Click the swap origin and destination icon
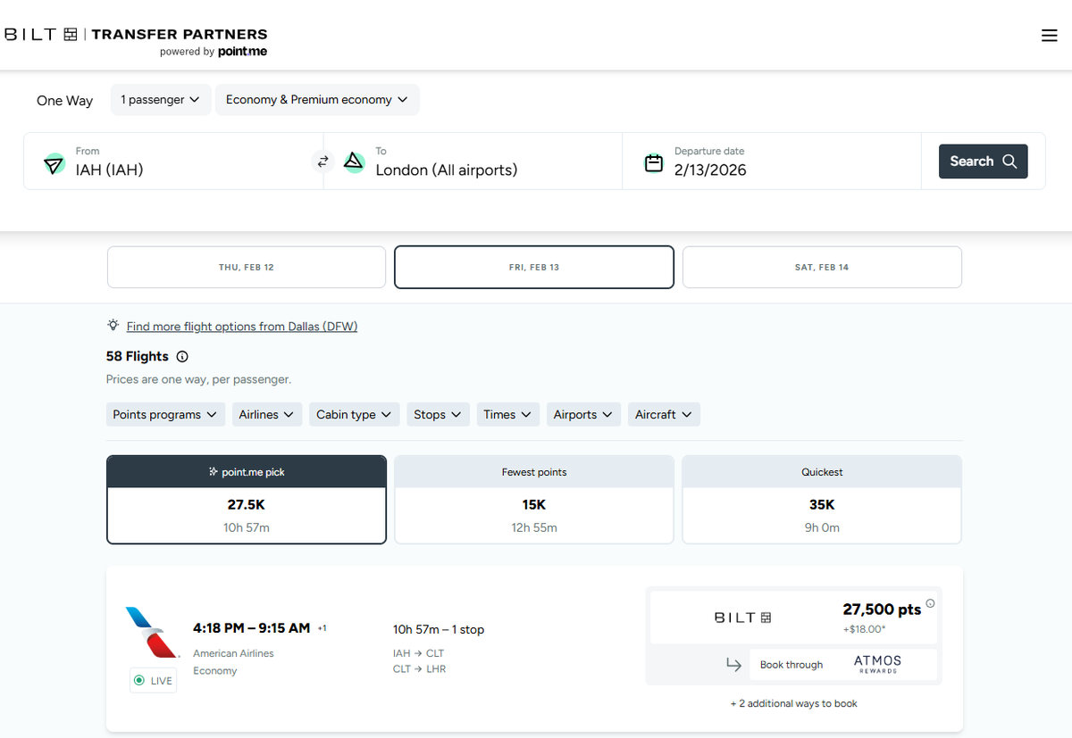 [x=322, y=162]
